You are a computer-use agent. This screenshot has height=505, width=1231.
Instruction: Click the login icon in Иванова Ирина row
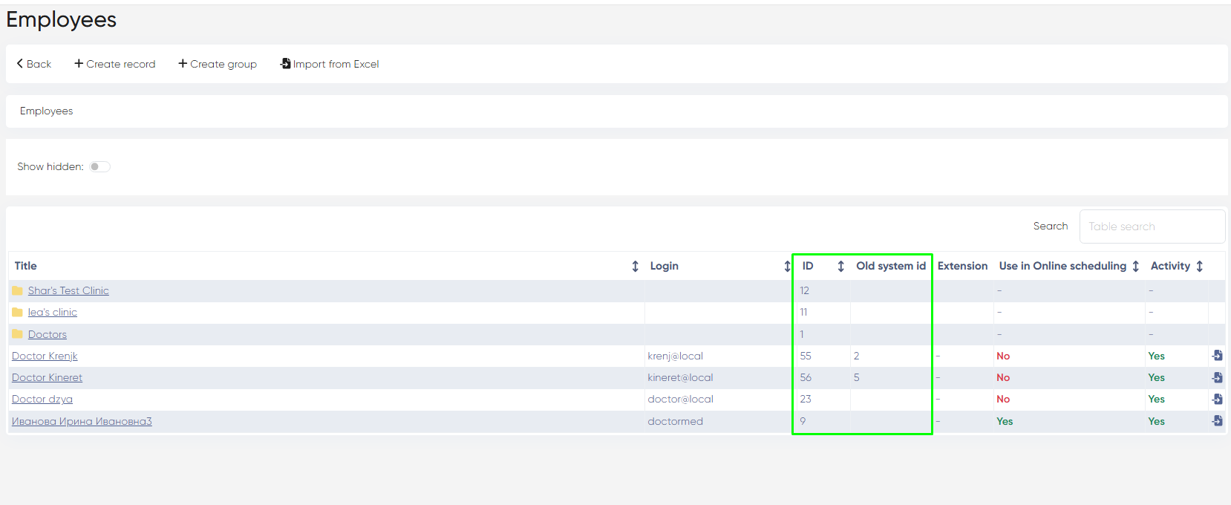1217,421
